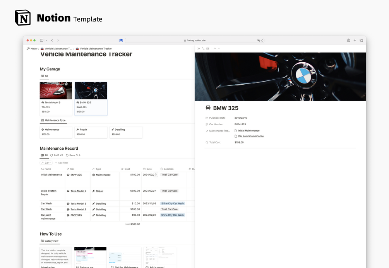Switch to the Benz CLA view tab
The width and height of the screenshot is (389, 268).
click(73, 155)
